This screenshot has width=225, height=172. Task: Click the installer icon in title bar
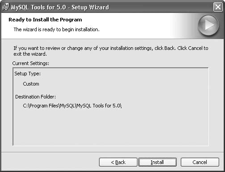(6, 7)
